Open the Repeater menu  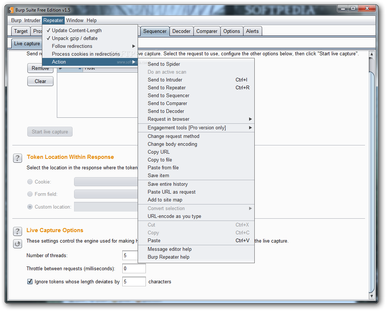click(53, 21)
